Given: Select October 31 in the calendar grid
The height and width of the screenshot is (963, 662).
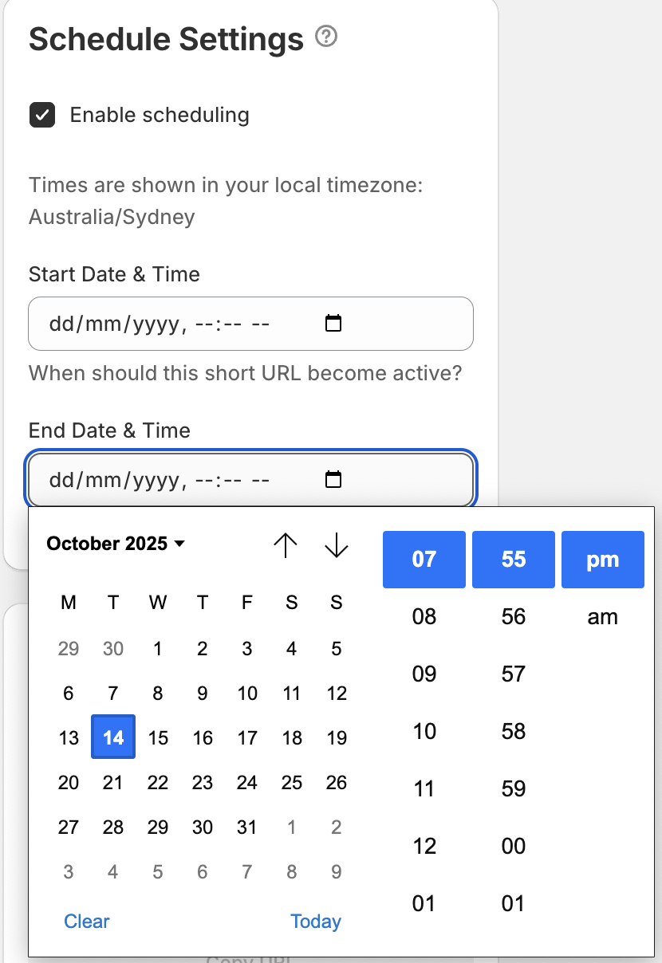Looking at the screenshot, I should [x=247, y=827].
